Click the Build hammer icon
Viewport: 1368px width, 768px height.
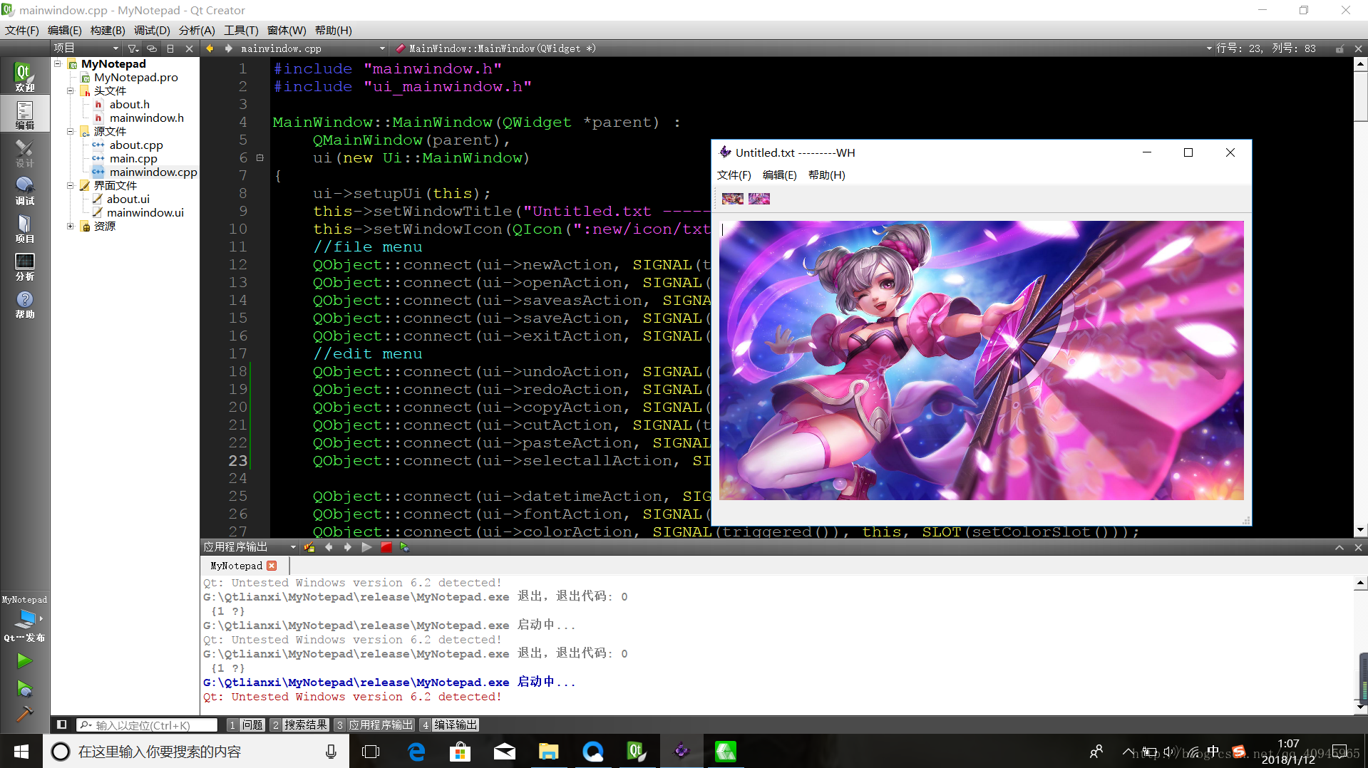coord(24,714)
